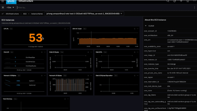Click the aws_private_dns_name value
The width and height of the screenshot is (197, 111).
(178, 73)
